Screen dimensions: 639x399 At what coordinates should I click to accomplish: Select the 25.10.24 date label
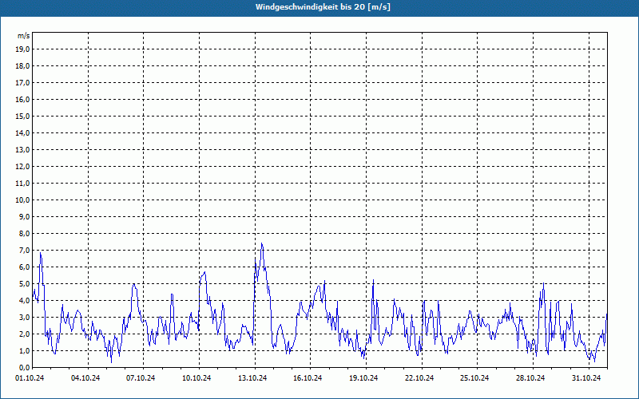(474, 377)
